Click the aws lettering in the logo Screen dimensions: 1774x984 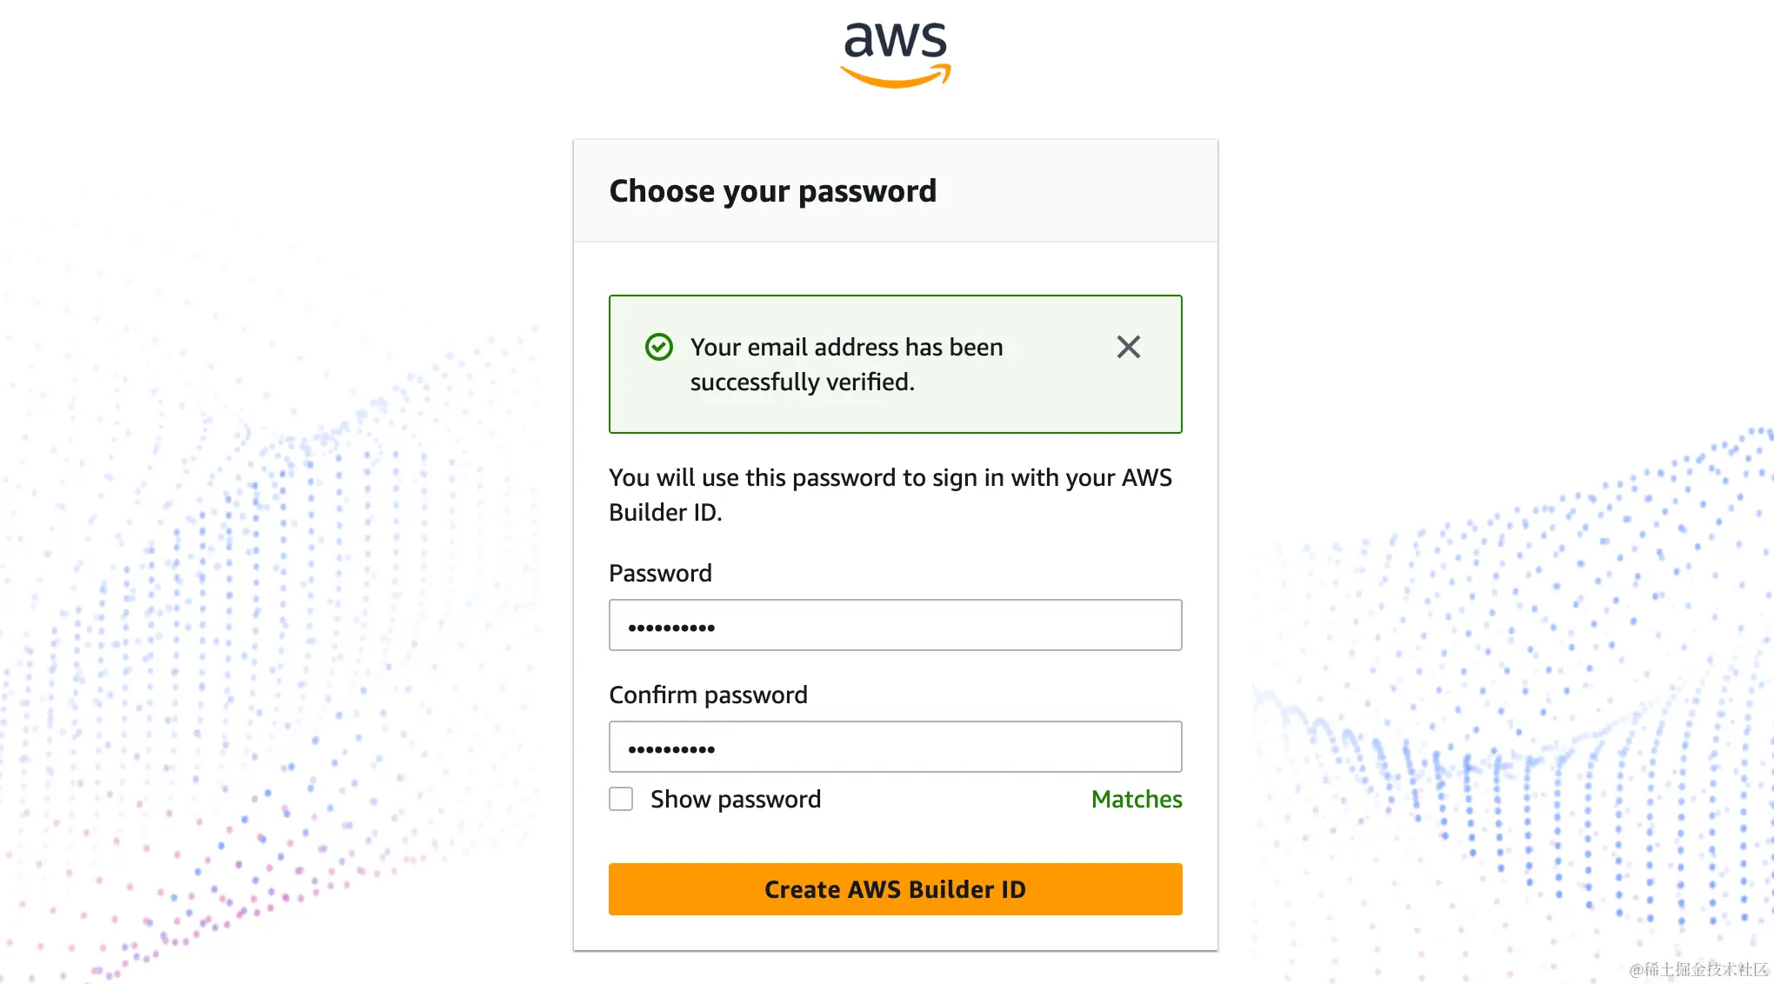click(x=895, y=39)
